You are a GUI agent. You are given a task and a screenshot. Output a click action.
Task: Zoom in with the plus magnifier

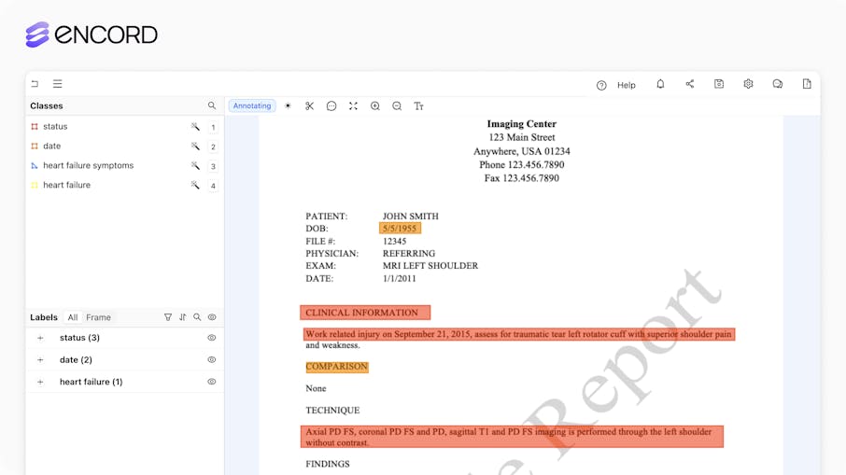[375, 106]
